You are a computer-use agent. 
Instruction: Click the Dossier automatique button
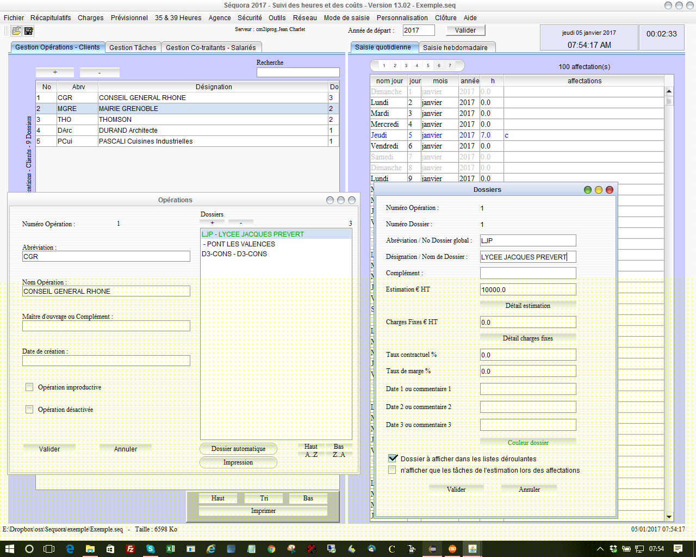(238, 449)
